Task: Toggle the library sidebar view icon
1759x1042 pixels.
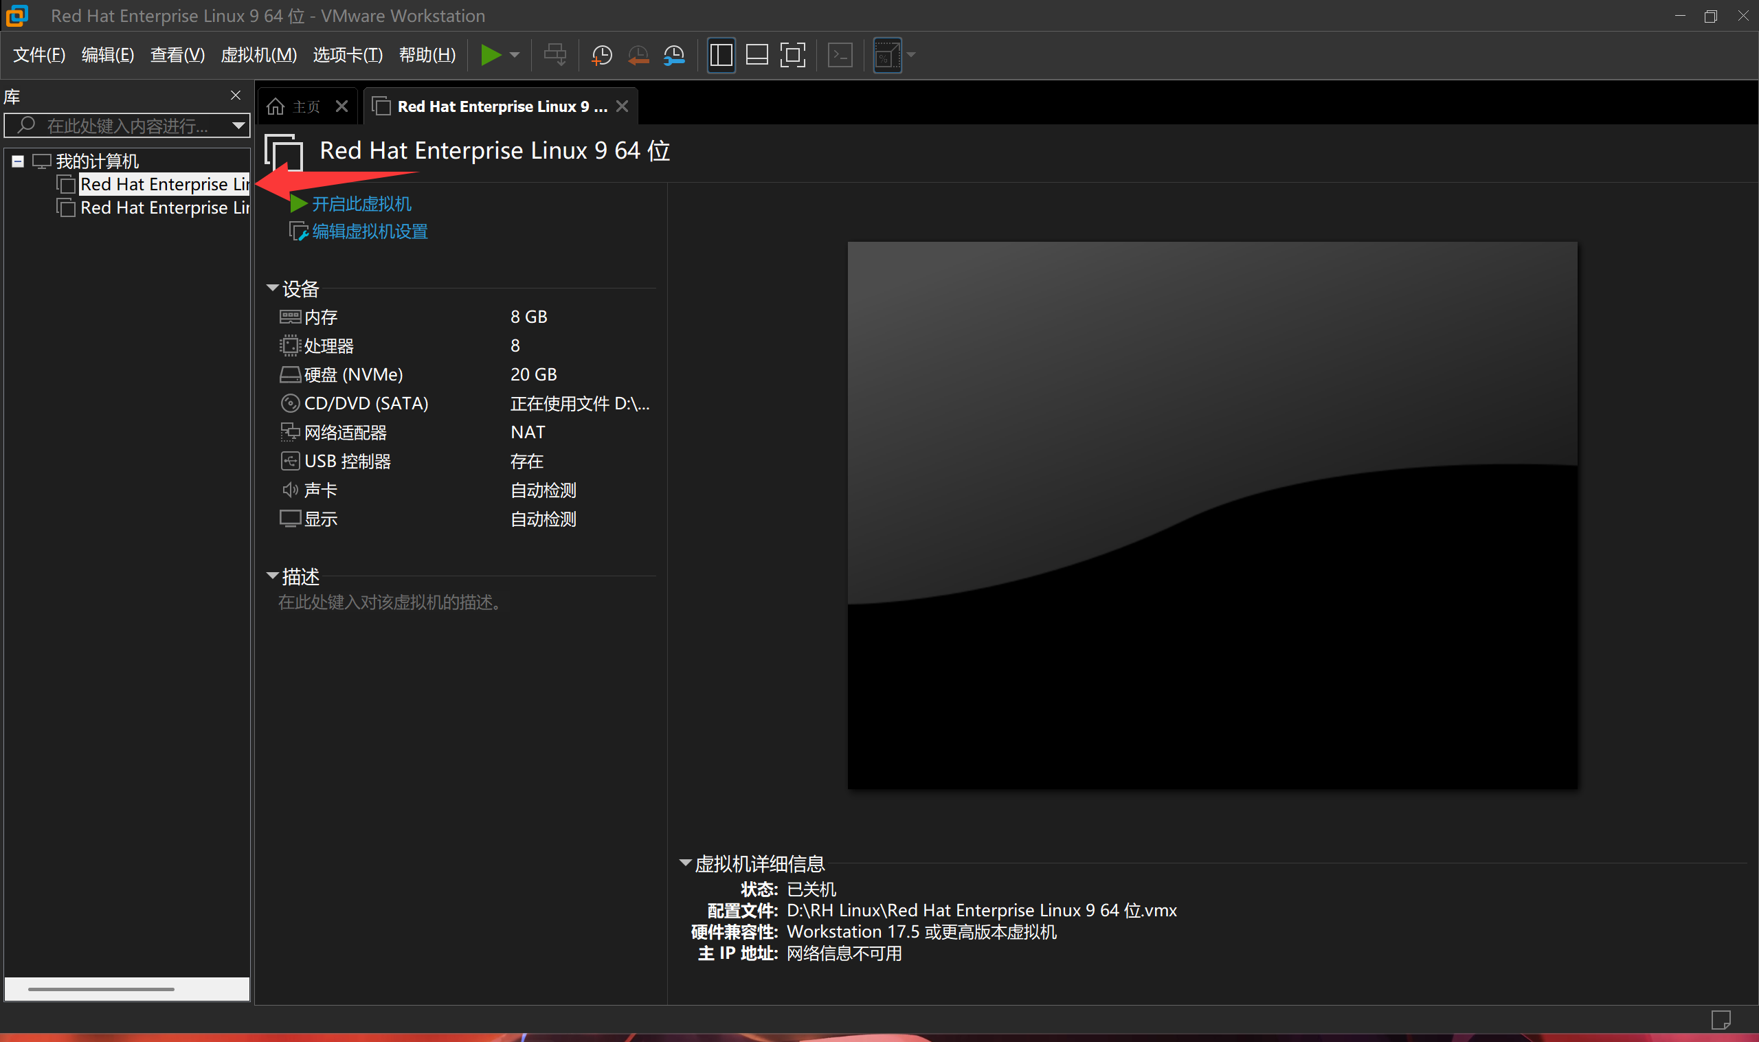Action: [x=721, y=55]
